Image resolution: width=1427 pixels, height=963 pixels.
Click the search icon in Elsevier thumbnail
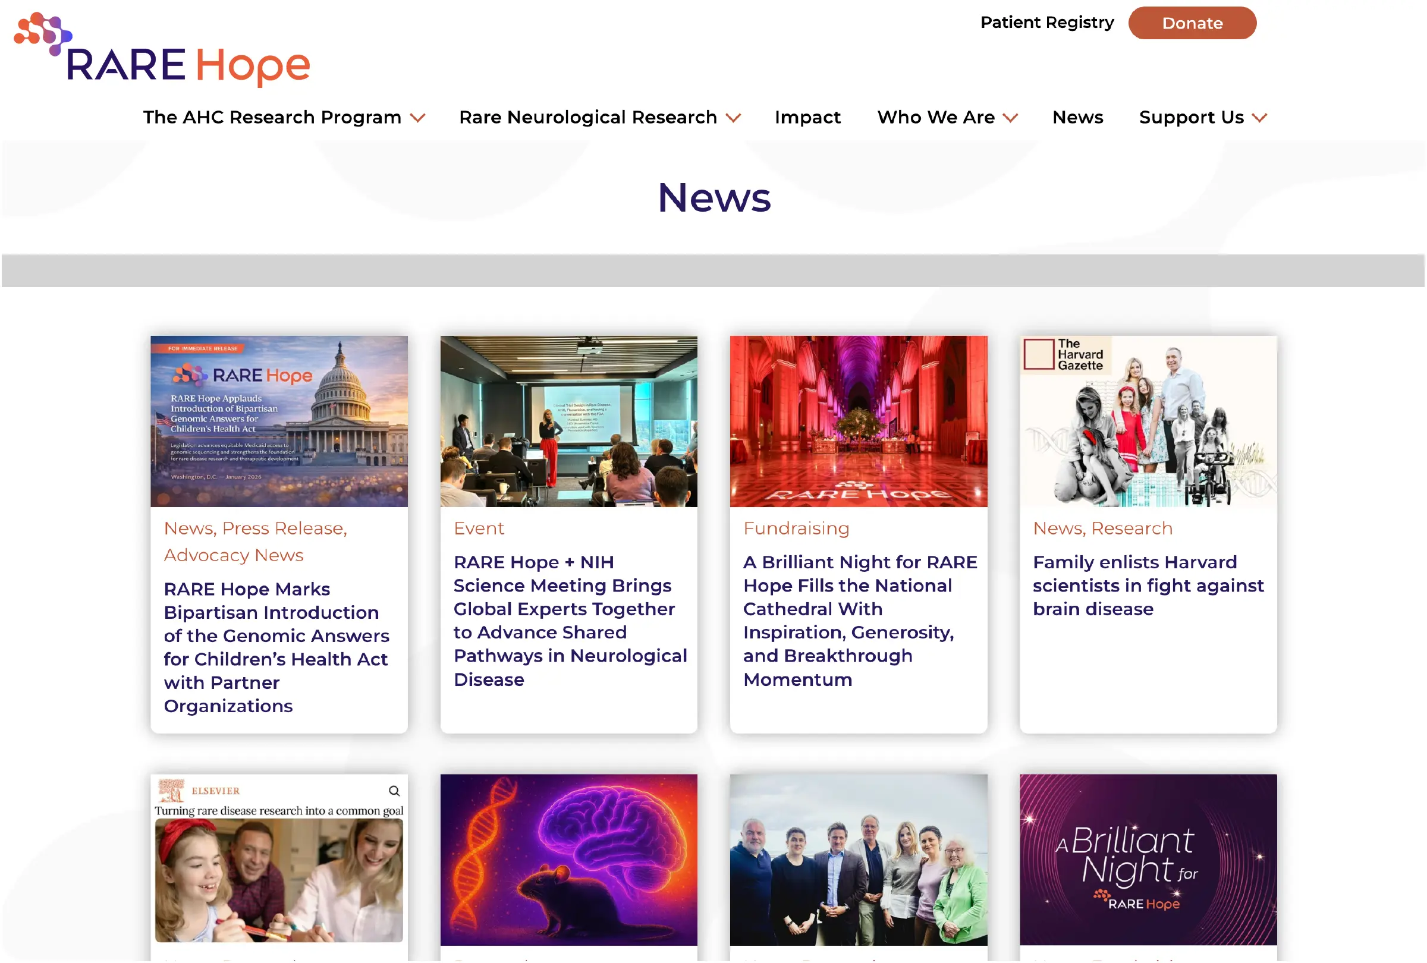pos(394,791)
